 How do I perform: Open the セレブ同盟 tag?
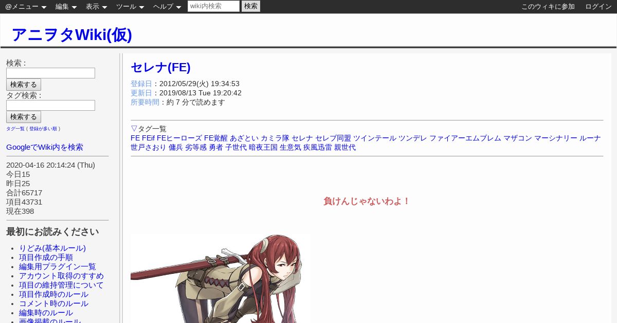(x=333, y=138)
